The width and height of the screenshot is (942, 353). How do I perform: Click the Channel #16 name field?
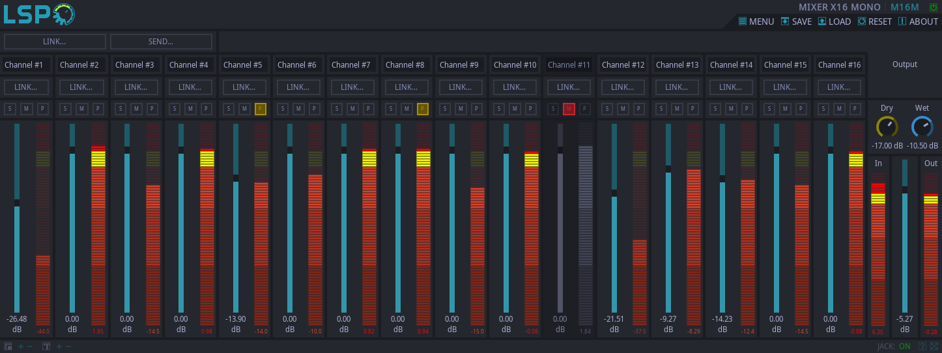click(838, 64)
